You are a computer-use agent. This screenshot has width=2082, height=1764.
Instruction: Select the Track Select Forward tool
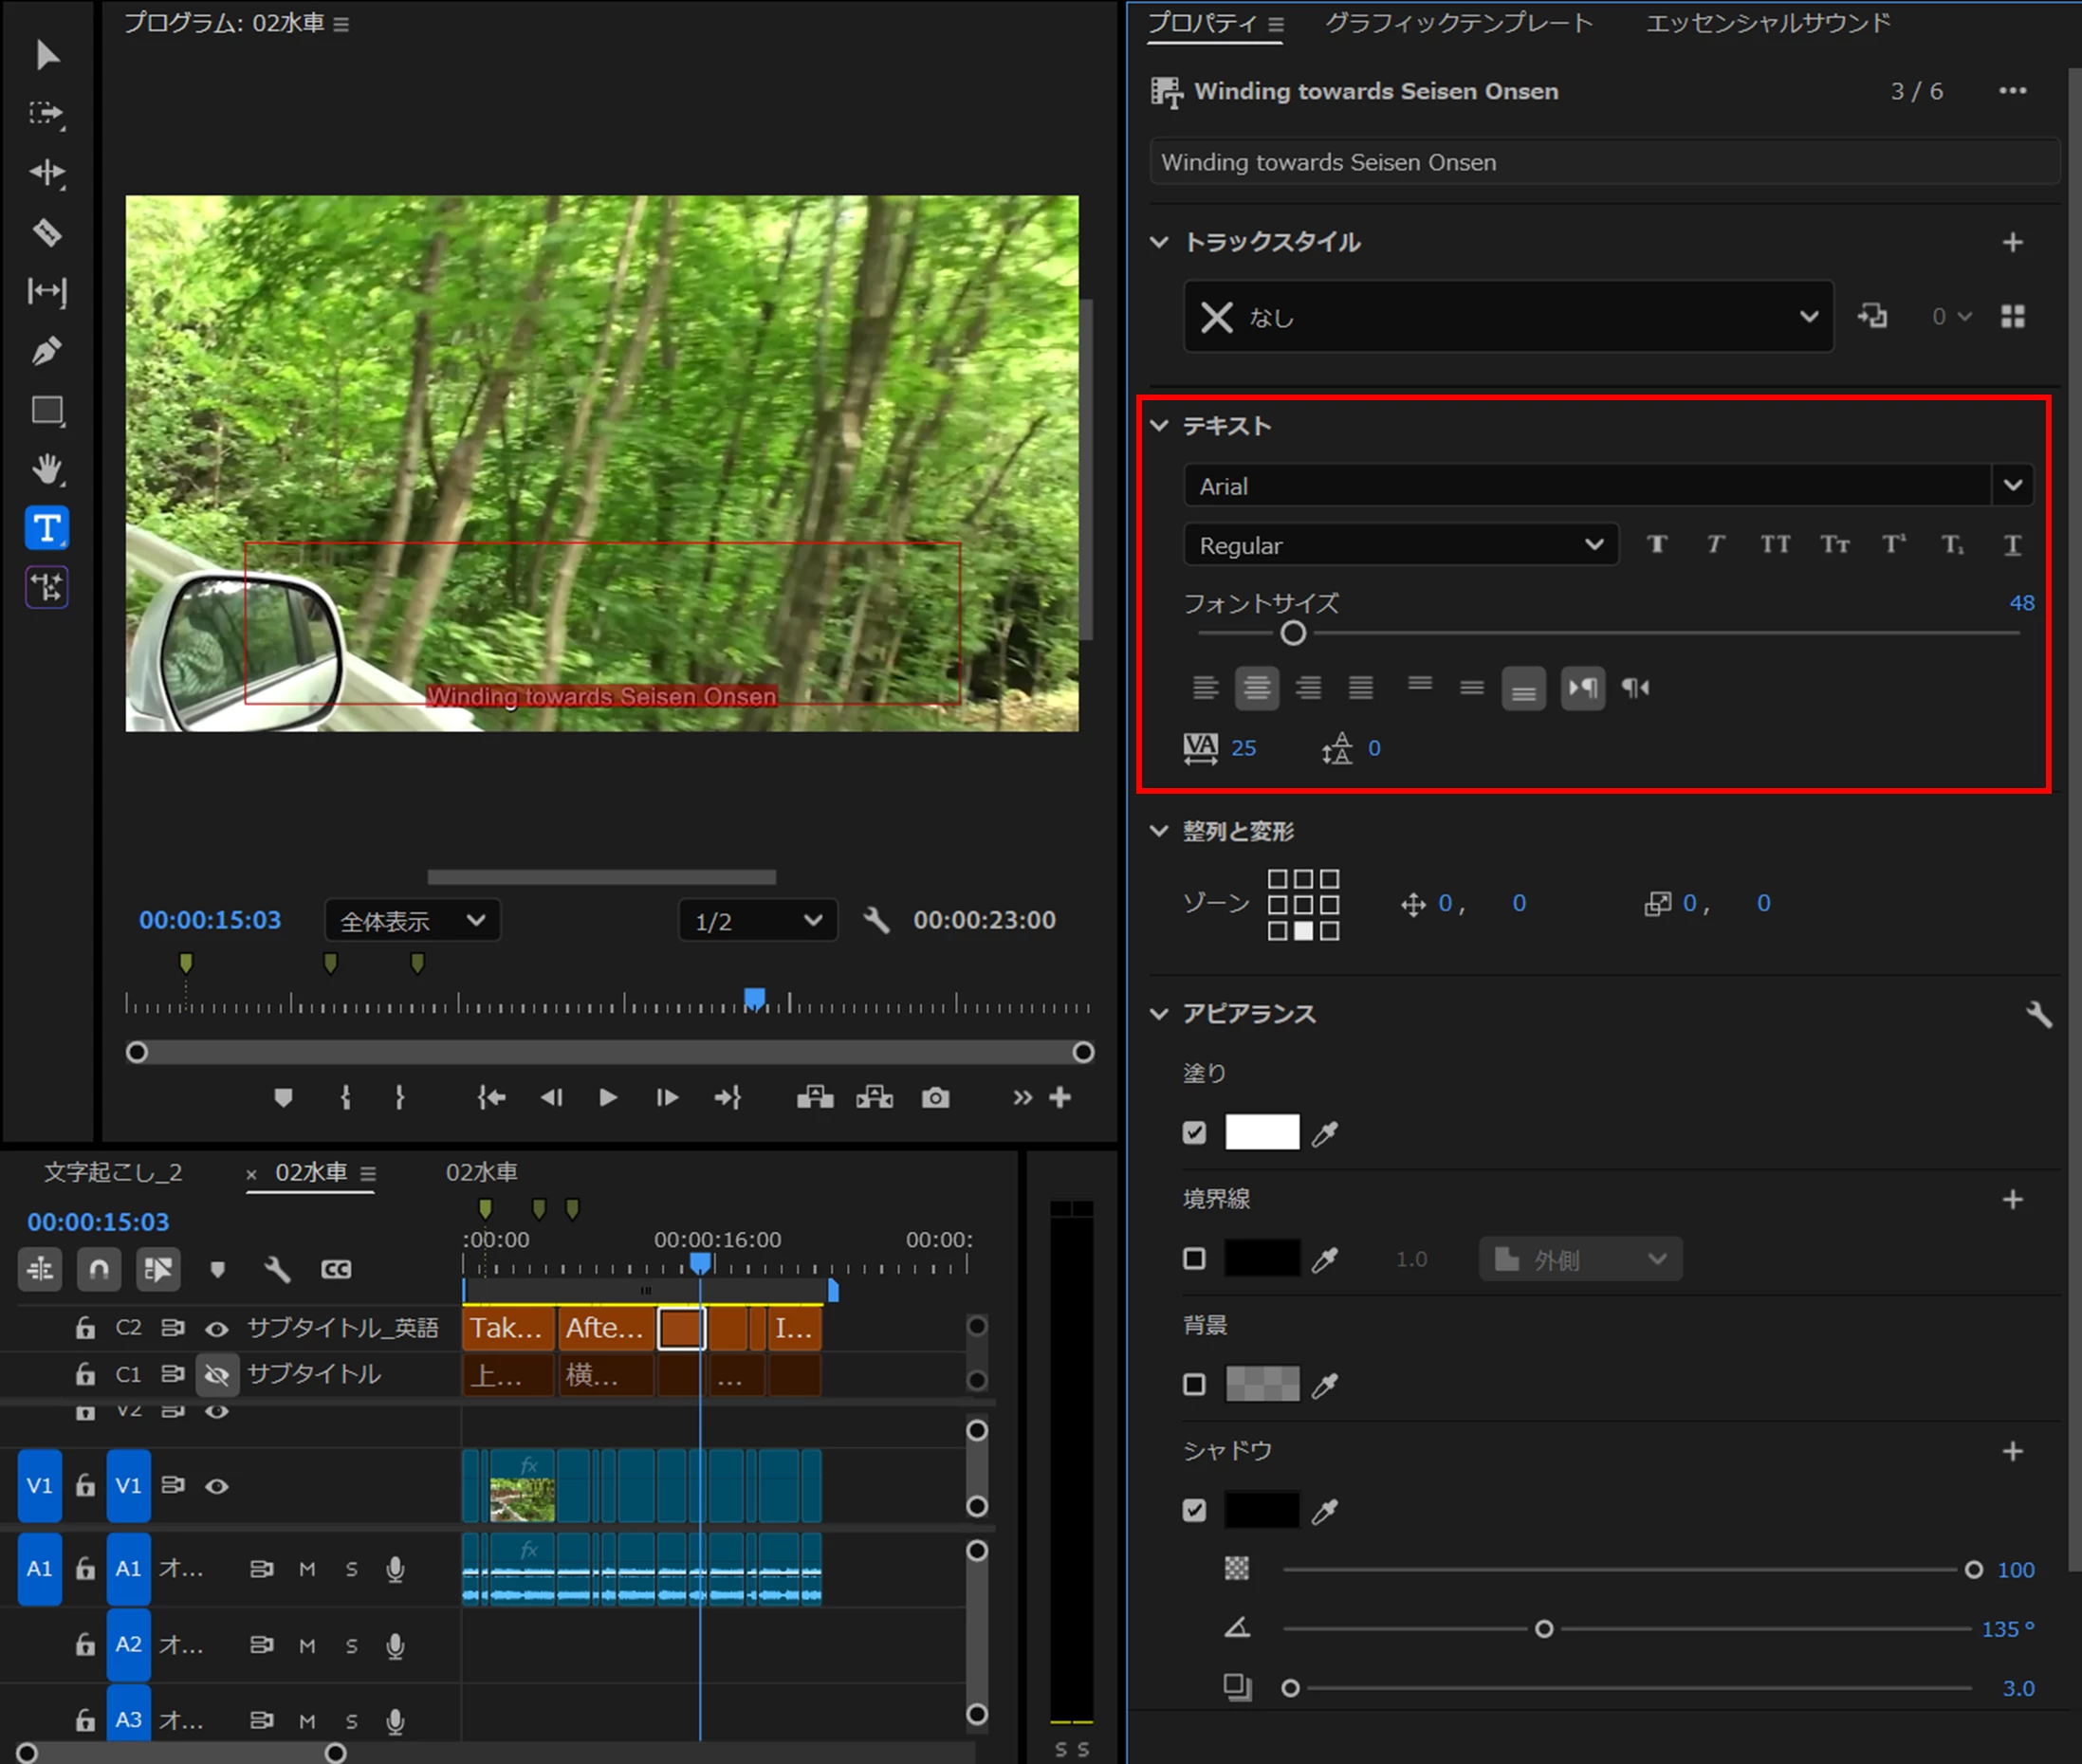(x=47, y=113)
